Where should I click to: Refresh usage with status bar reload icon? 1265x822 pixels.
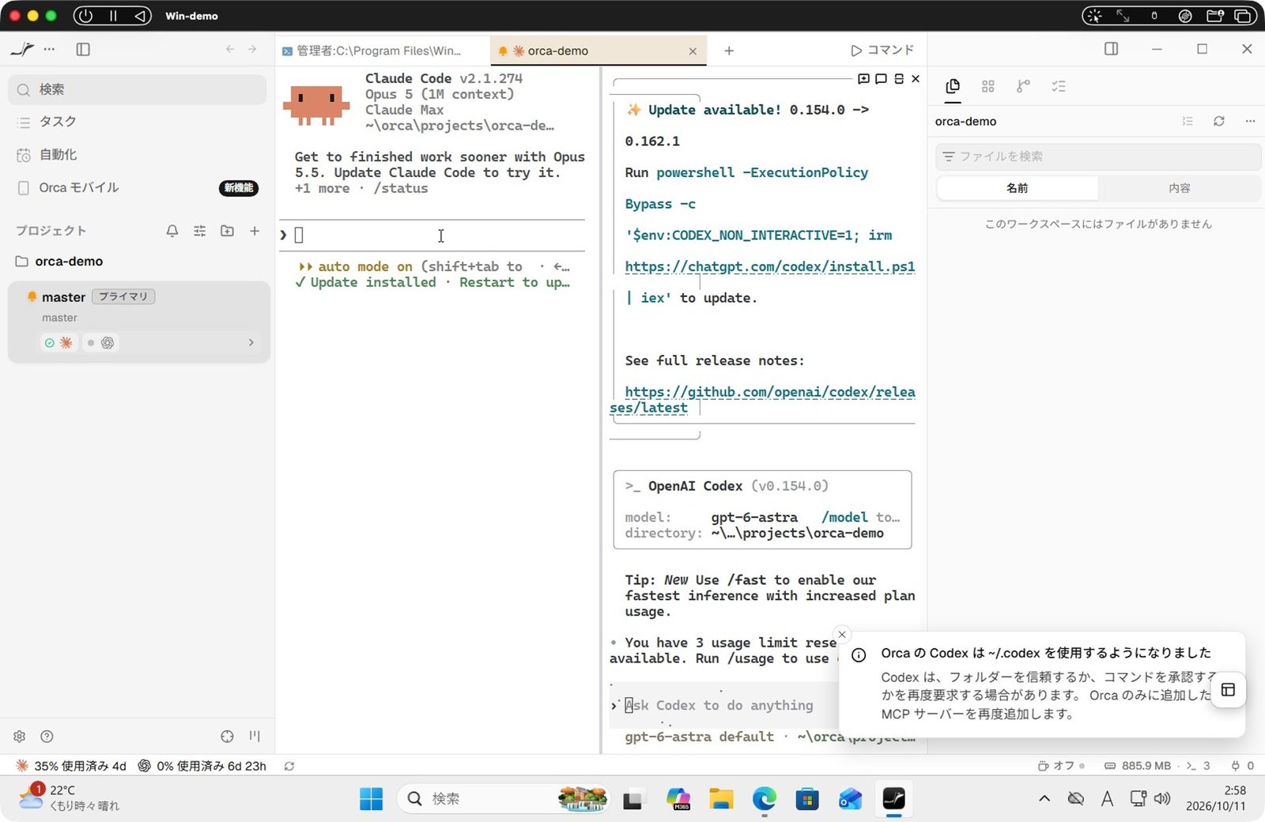pos(289,766)
